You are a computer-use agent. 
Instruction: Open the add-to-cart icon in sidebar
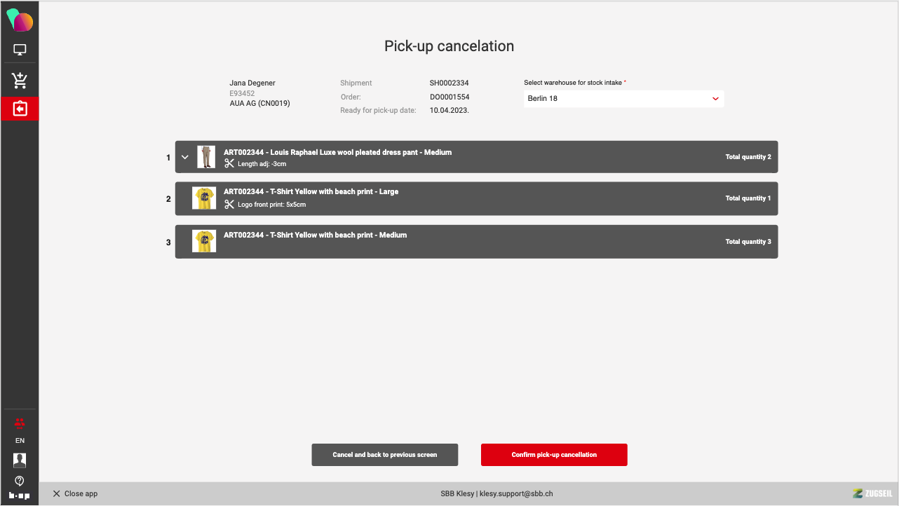pyautogui.click(x=20, y=80)
